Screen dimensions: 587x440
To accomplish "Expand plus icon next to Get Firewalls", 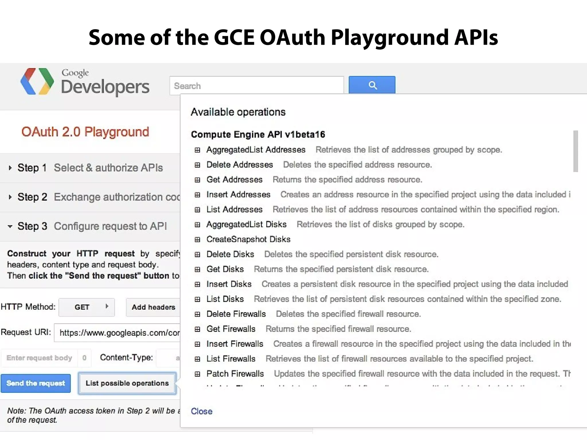I will point(197,329).
